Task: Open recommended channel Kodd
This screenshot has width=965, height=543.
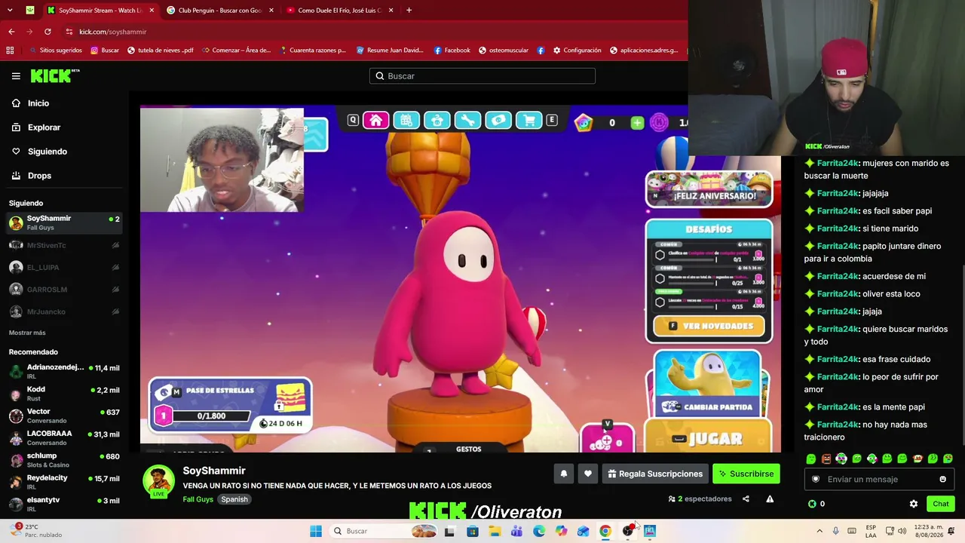Action: pyautogui.click(x=63, y=394)
